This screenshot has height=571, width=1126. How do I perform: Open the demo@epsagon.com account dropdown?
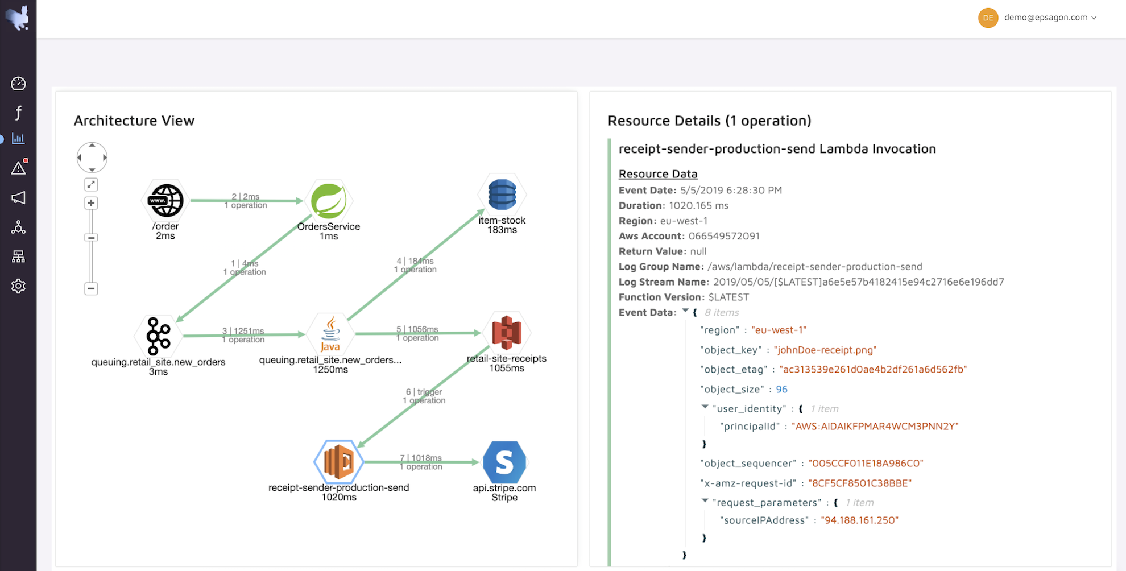pos(1050,18)
